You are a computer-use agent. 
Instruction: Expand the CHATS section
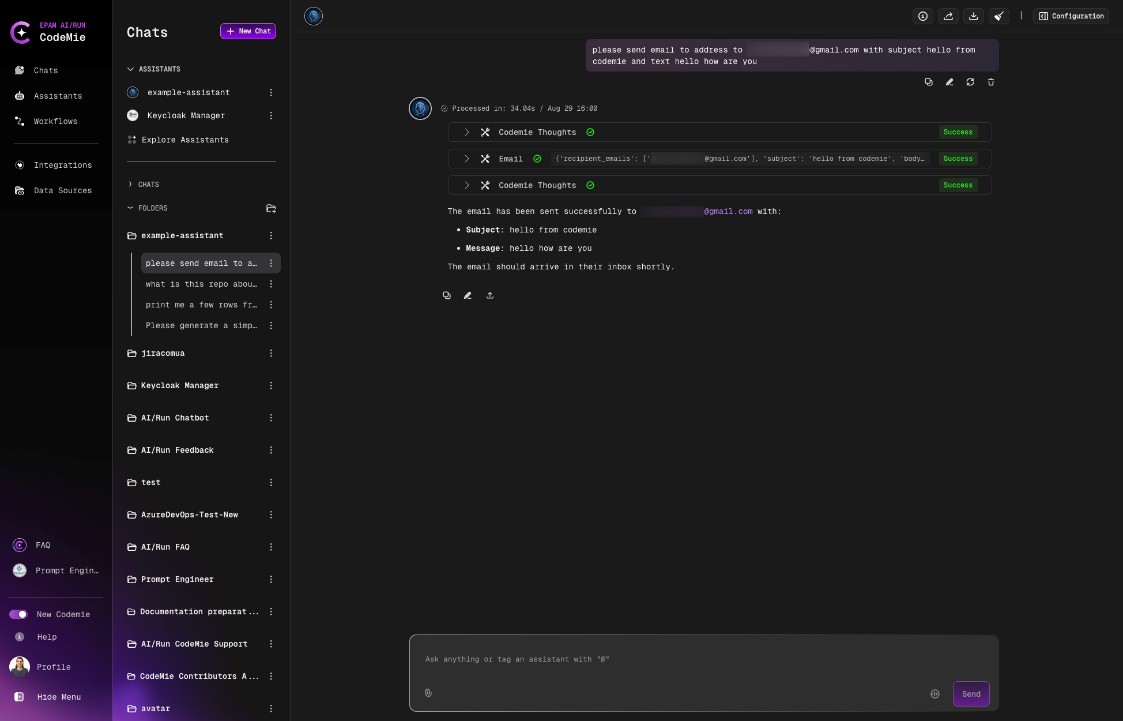tap(130, 185)
